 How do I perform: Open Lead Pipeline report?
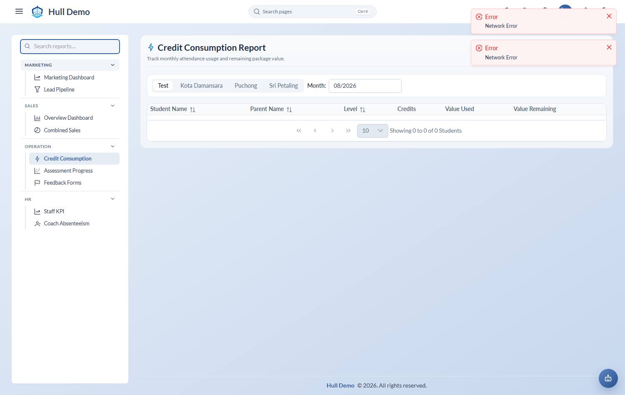click(x=74, y=89)
